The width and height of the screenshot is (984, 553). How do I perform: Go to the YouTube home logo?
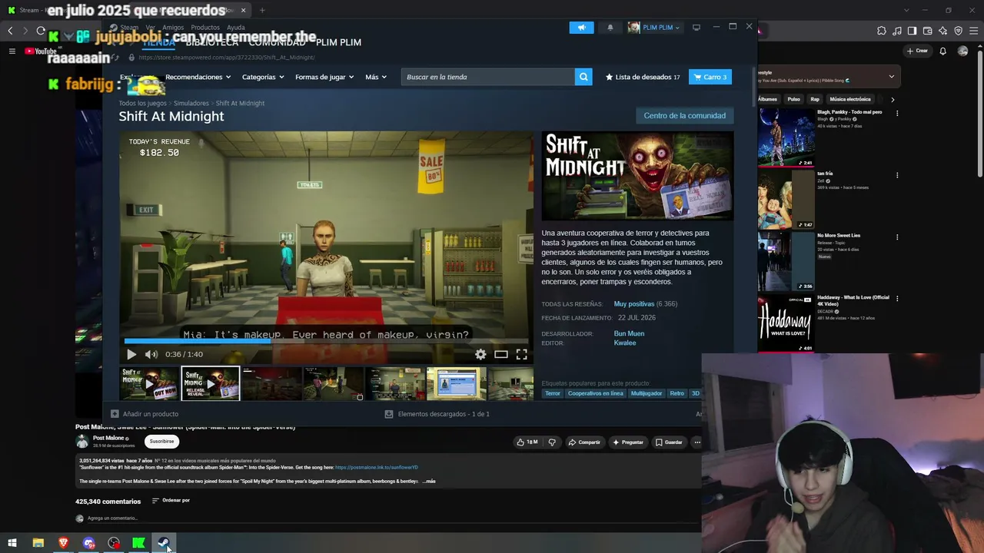41,51
